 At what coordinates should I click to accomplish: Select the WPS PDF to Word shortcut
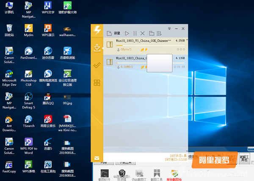(29, 146)
